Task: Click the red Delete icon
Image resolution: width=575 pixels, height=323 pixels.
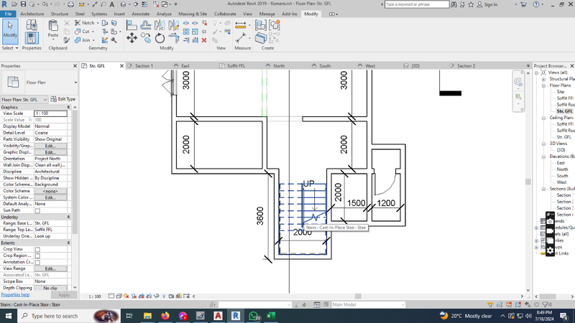Action: [204, 40]
